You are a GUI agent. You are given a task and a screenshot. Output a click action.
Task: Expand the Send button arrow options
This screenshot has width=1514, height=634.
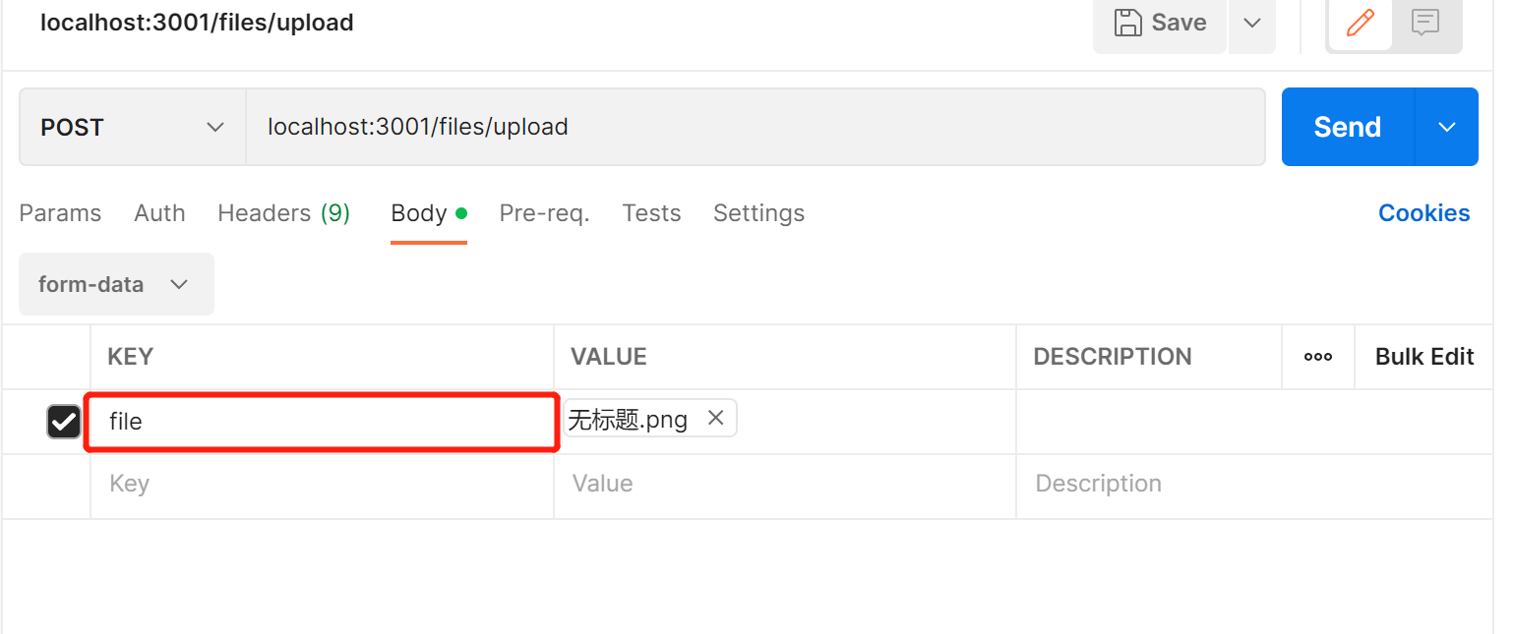pyautogui.click(x=1446, y=127)
